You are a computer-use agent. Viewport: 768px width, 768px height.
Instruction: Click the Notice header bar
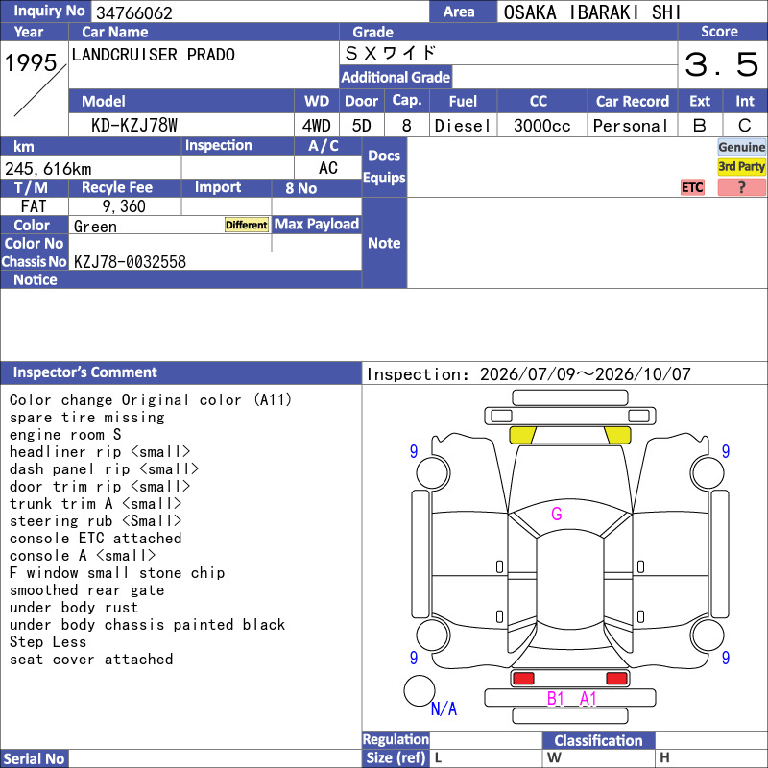(x=180, y=279)
